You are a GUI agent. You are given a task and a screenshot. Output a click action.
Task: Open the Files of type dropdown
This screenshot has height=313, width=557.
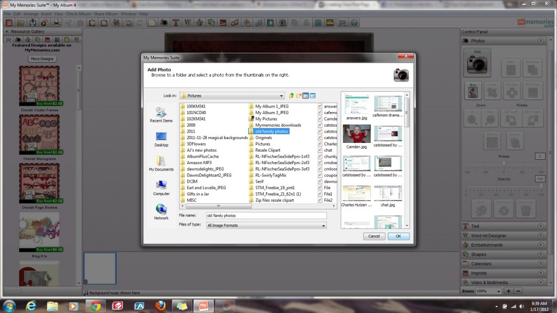click(x=267, y=225)
